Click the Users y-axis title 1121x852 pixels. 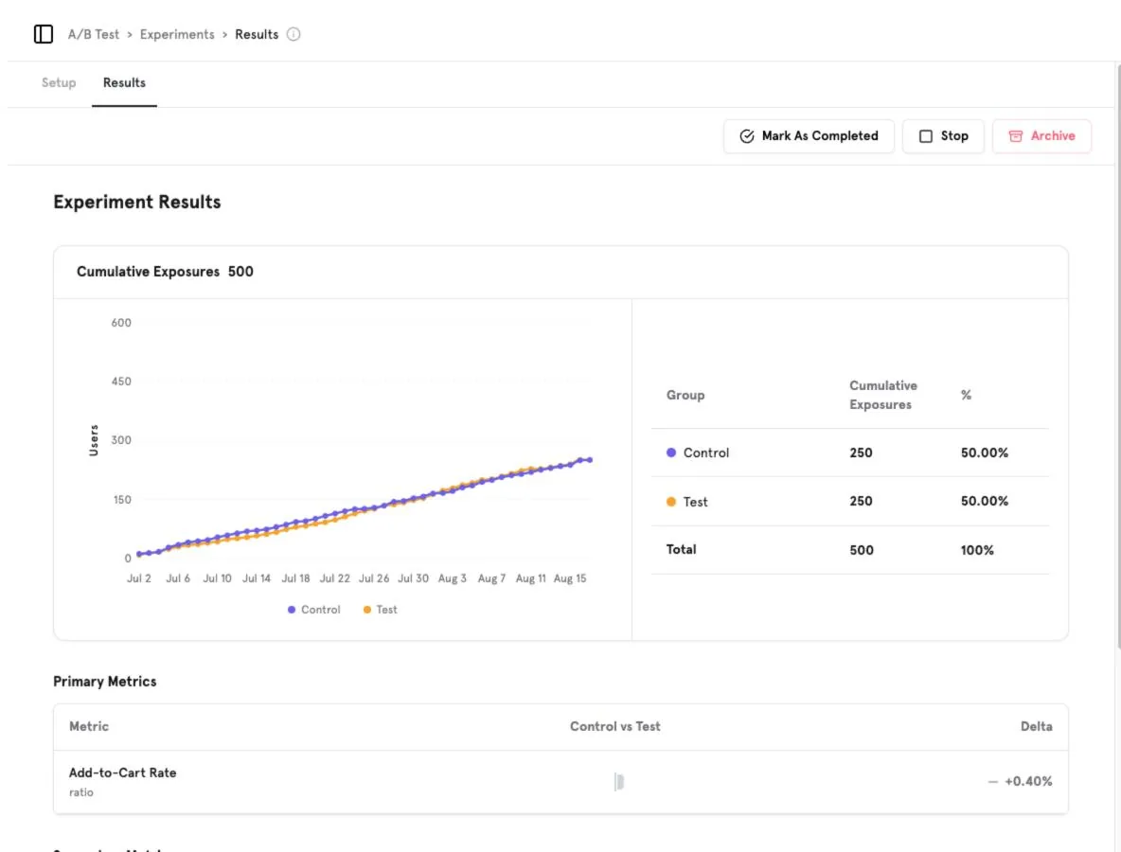[94, 440]
